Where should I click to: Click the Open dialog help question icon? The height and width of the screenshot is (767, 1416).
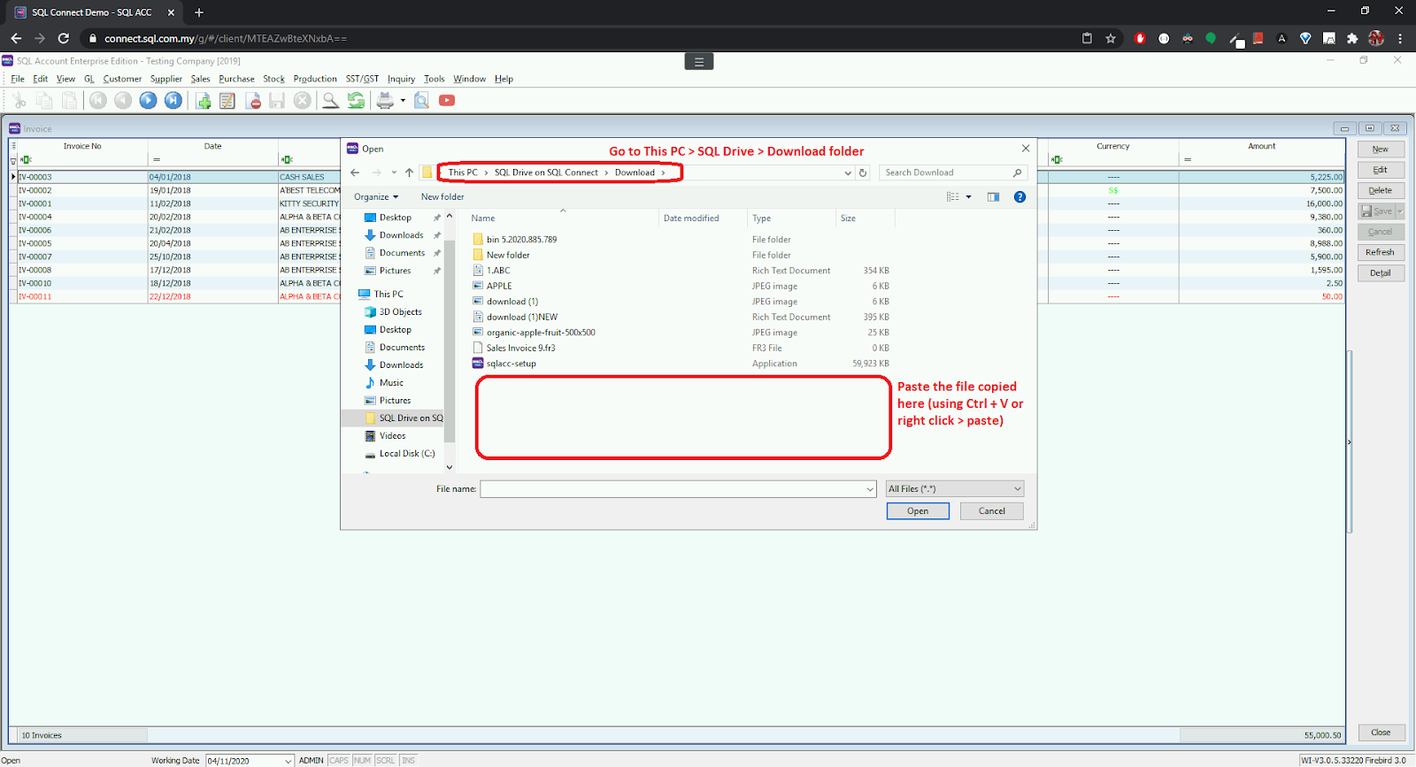click(1020, 197)
